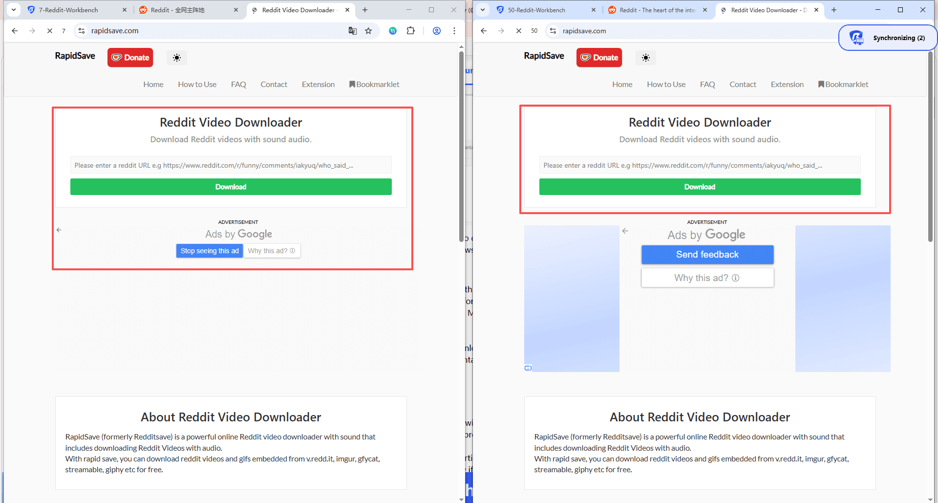Open the browser profile account icon

[436, 31]
